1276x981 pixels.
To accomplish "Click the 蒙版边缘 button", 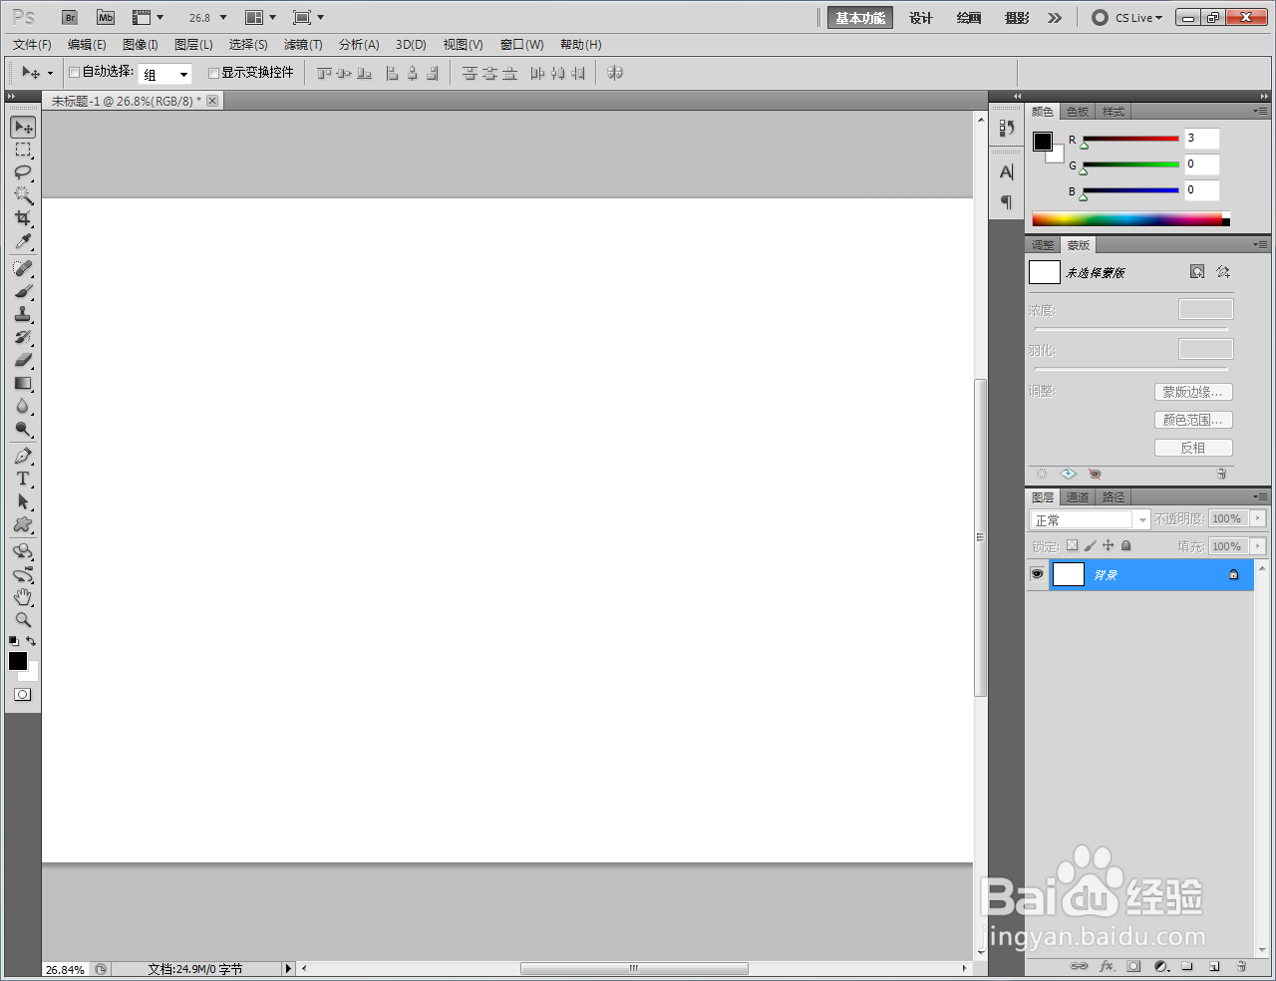I will pyautogui.click(x=1193, y=392).
